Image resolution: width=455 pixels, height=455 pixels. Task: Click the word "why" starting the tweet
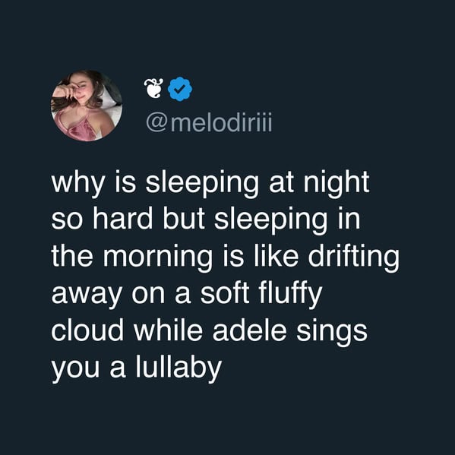tap(77, 184)
